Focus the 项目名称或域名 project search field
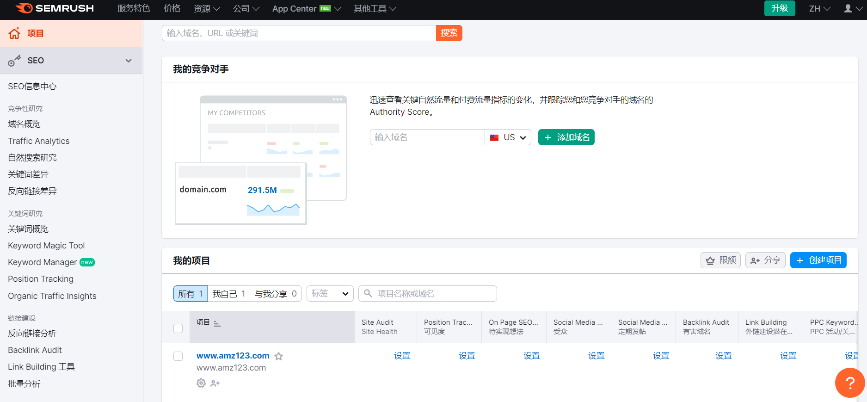Image resolution: width=867 pixels, height=402 pixels. 428,294
